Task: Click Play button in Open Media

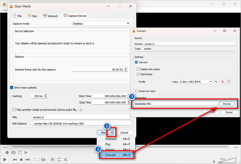Action: (104, 132)
